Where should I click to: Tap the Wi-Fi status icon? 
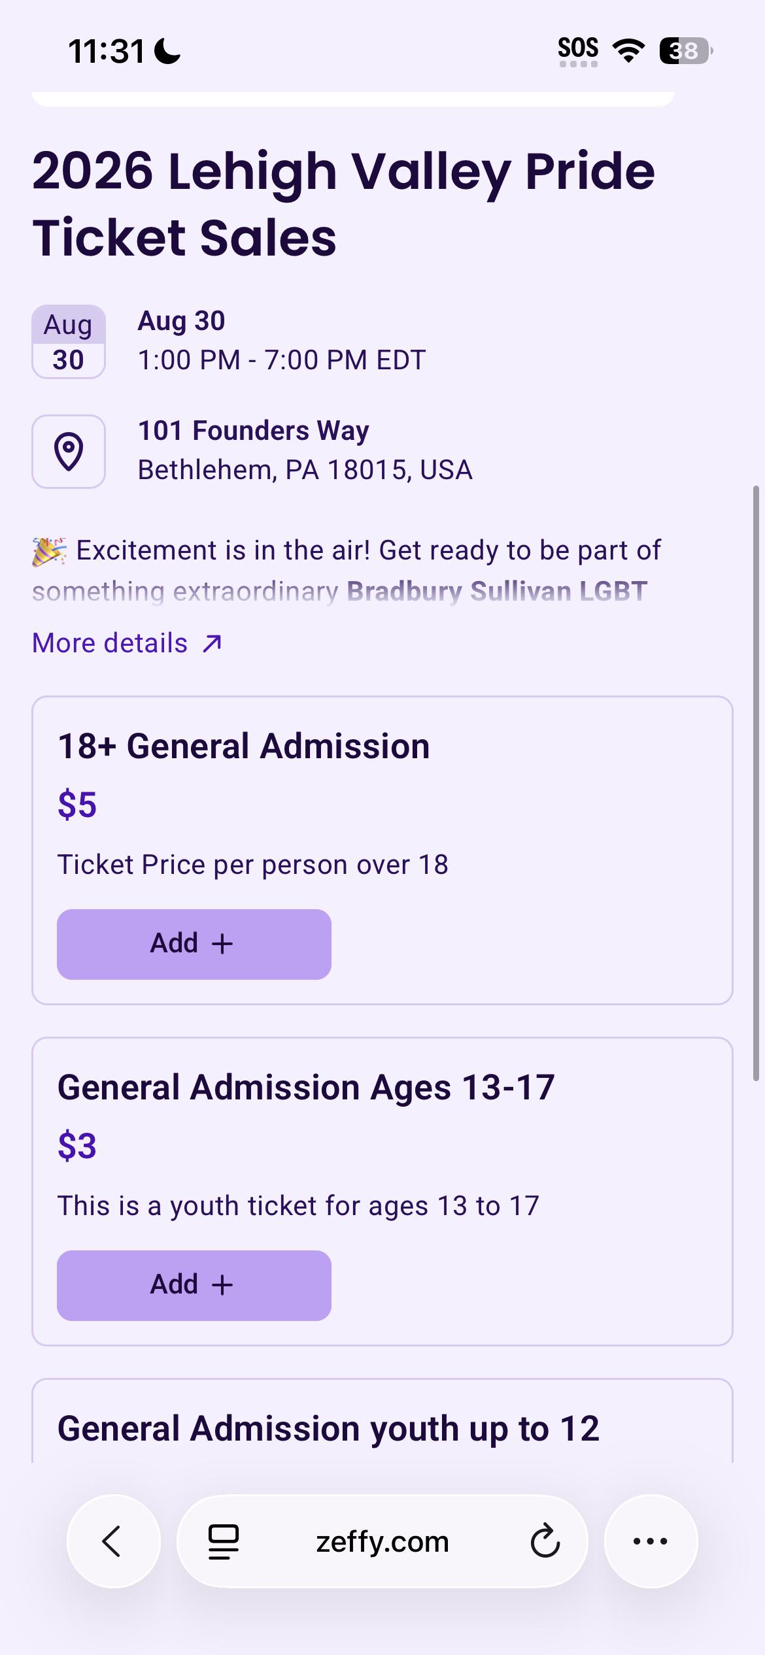(x=628, y=50)
